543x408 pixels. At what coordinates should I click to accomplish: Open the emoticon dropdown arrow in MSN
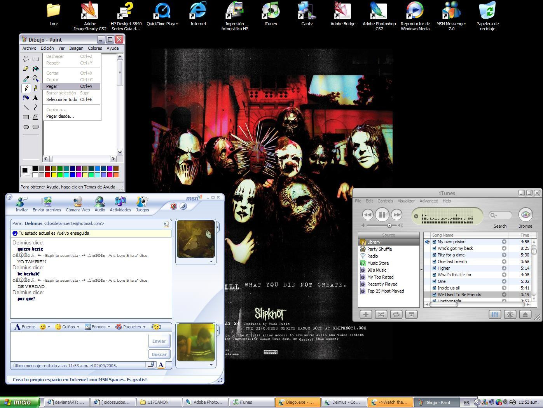click(49, 327)
